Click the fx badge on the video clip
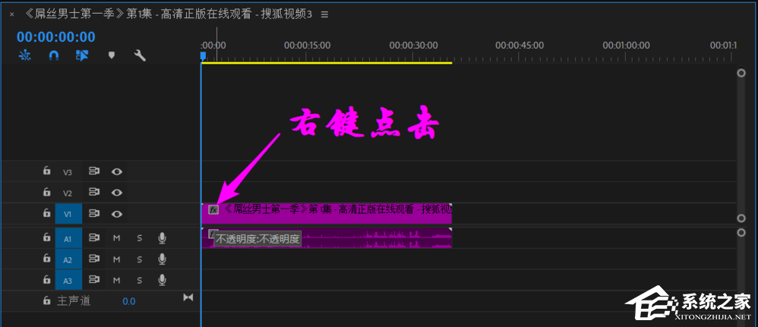This screenshot has width=758, height=327. click(x=213, y=209)
